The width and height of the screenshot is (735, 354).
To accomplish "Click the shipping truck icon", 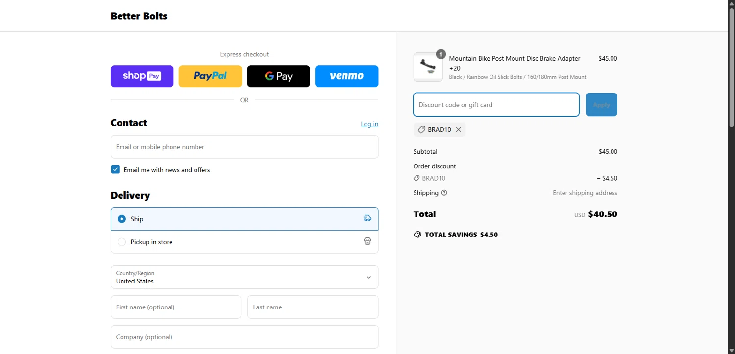I will [367, 218].
